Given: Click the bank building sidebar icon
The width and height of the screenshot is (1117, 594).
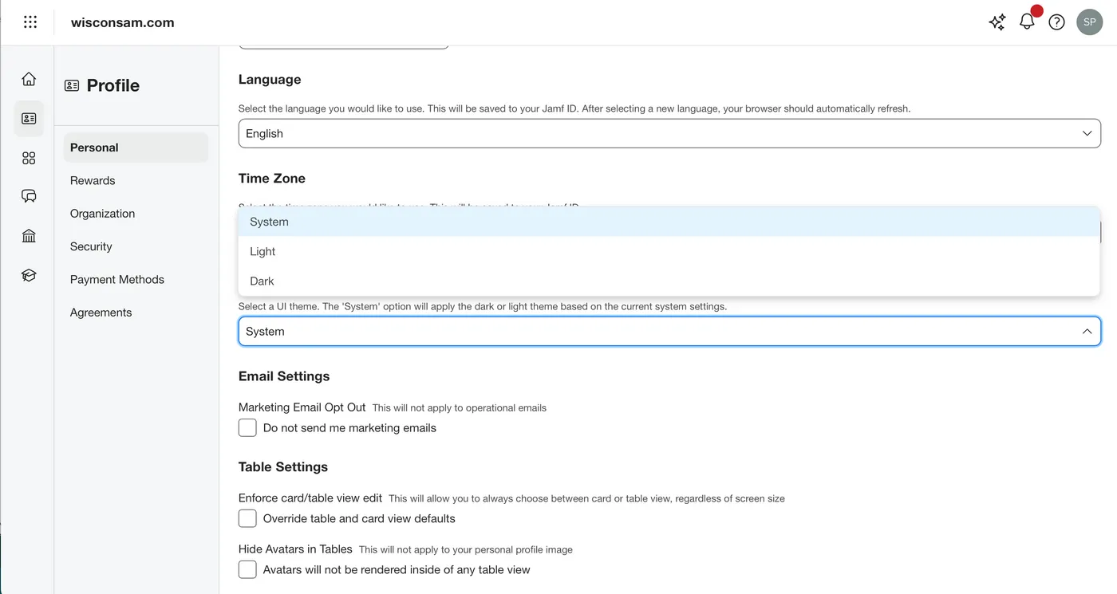Looking at the screenshot, I should pyautogui.click(x=29, y=236).
